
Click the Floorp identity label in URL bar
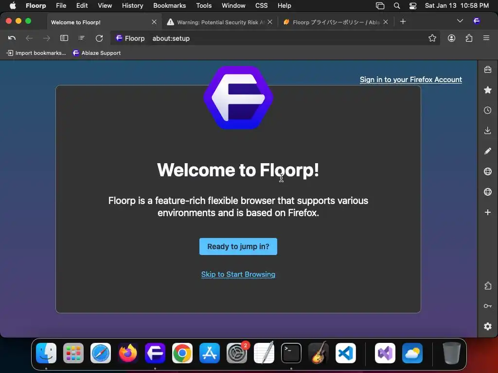point(130,38)
